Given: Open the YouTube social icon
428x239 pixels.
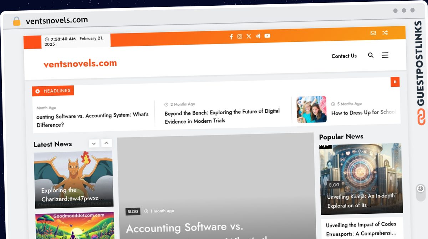Looking at the screenshot, I should click(x=267, y=36).
